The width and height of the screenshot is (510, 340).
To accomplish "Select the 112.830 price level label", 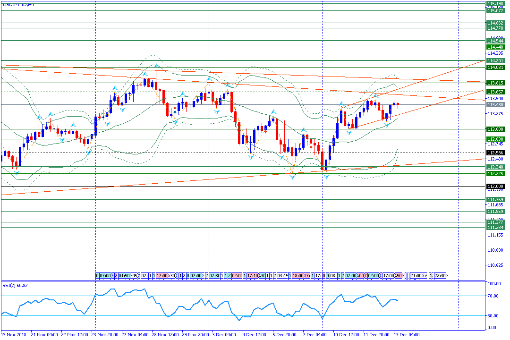I will tap(495, 139).
